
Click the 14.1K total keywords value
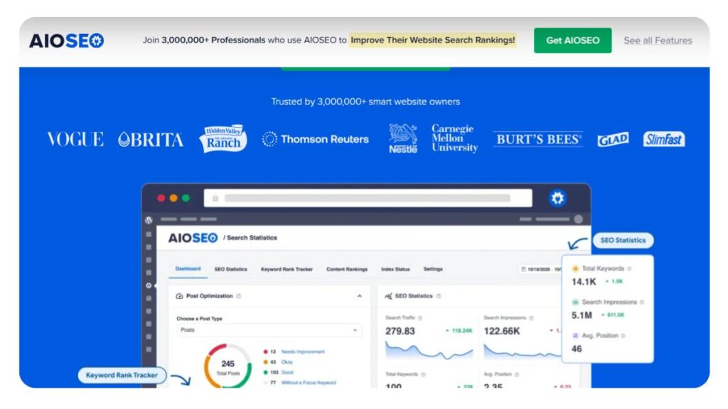584,282
